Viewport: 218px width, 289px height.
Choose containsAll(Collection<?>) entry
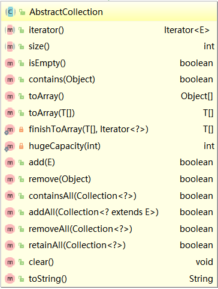point(109,196)
